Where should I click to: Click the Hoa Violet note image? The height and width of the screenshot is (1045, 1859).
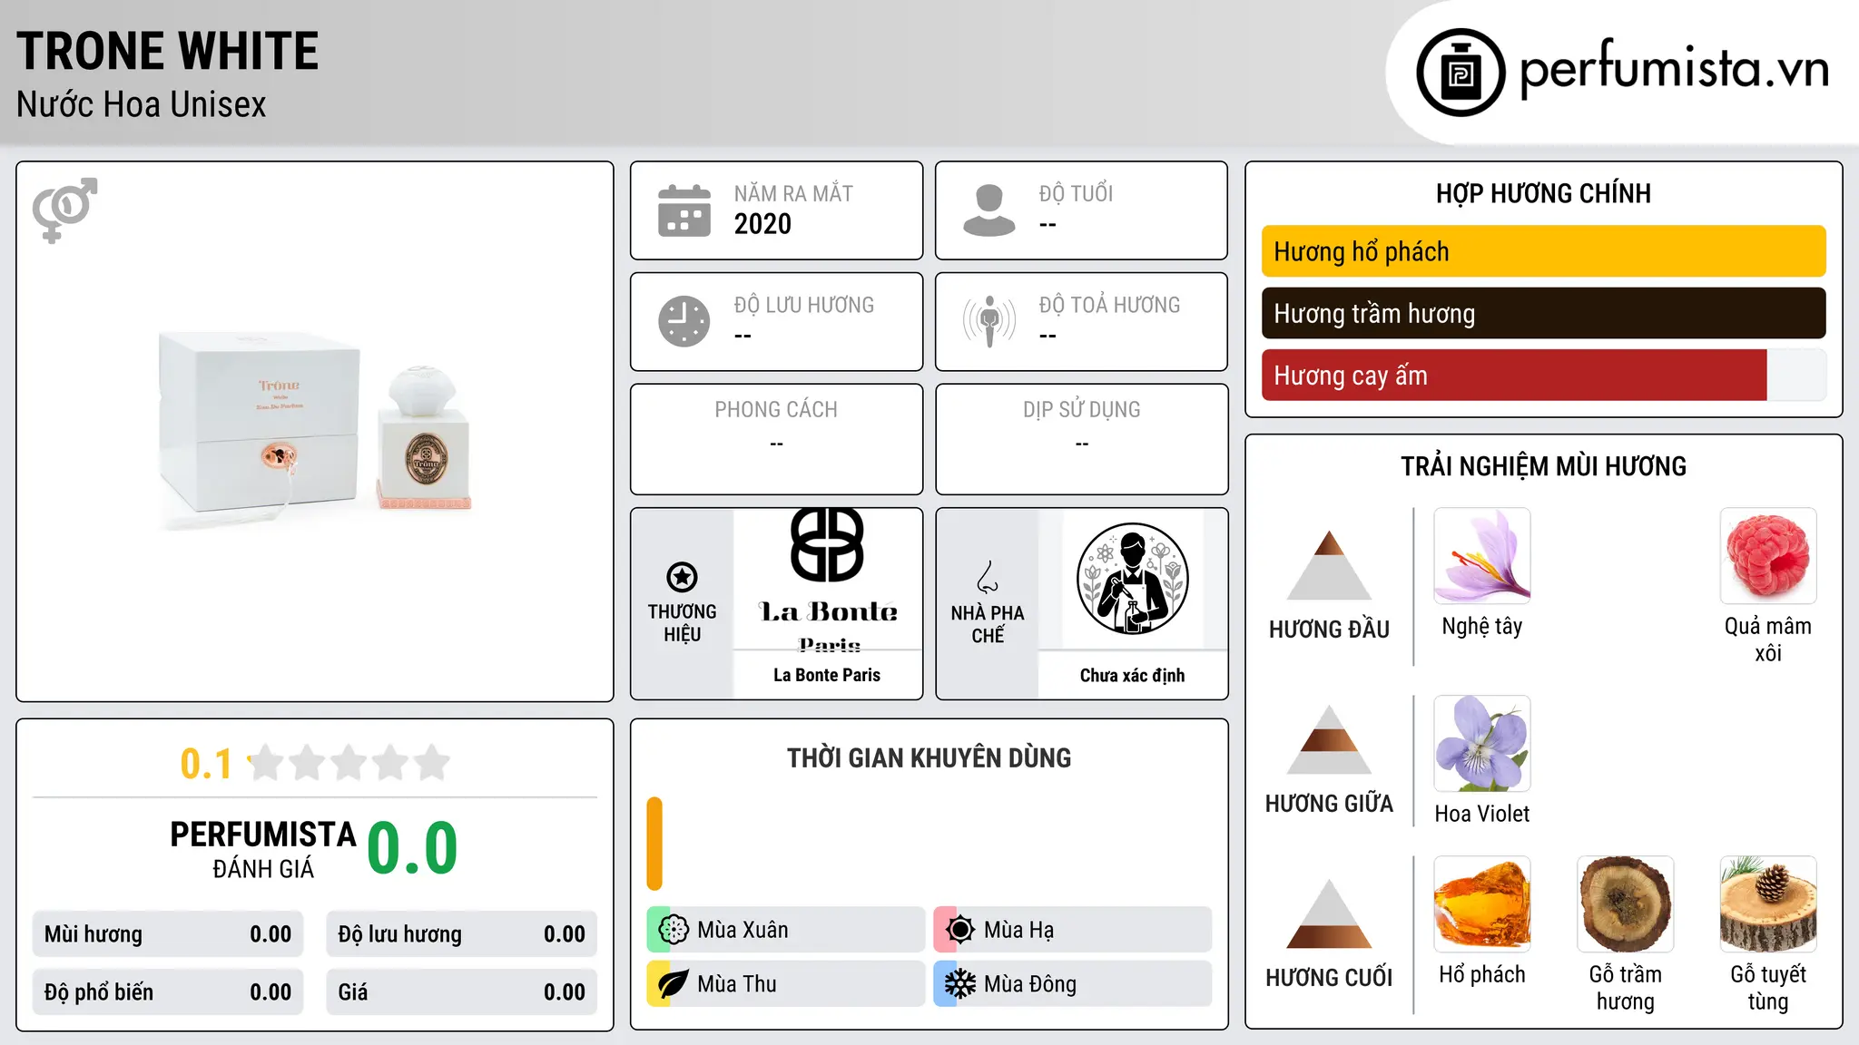[1482, 744]
